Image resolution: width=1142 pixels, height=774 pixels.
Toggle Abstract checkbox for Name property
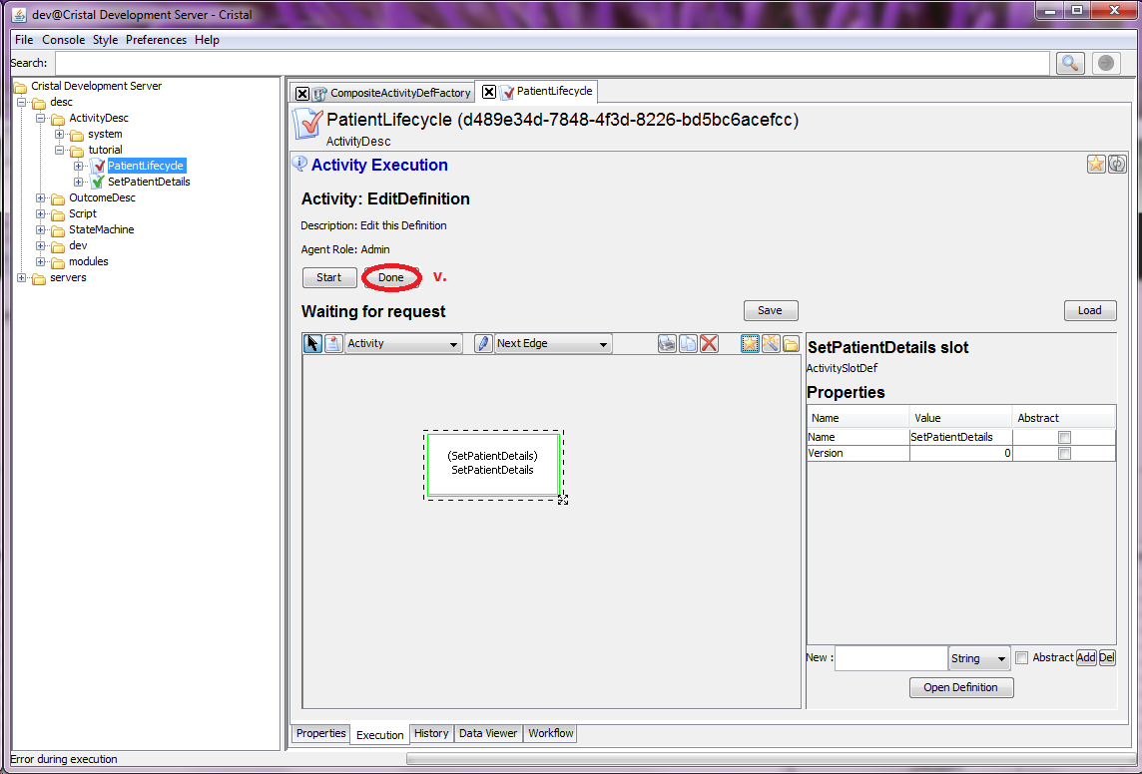pyautogui.click(x=1064, y=437)
